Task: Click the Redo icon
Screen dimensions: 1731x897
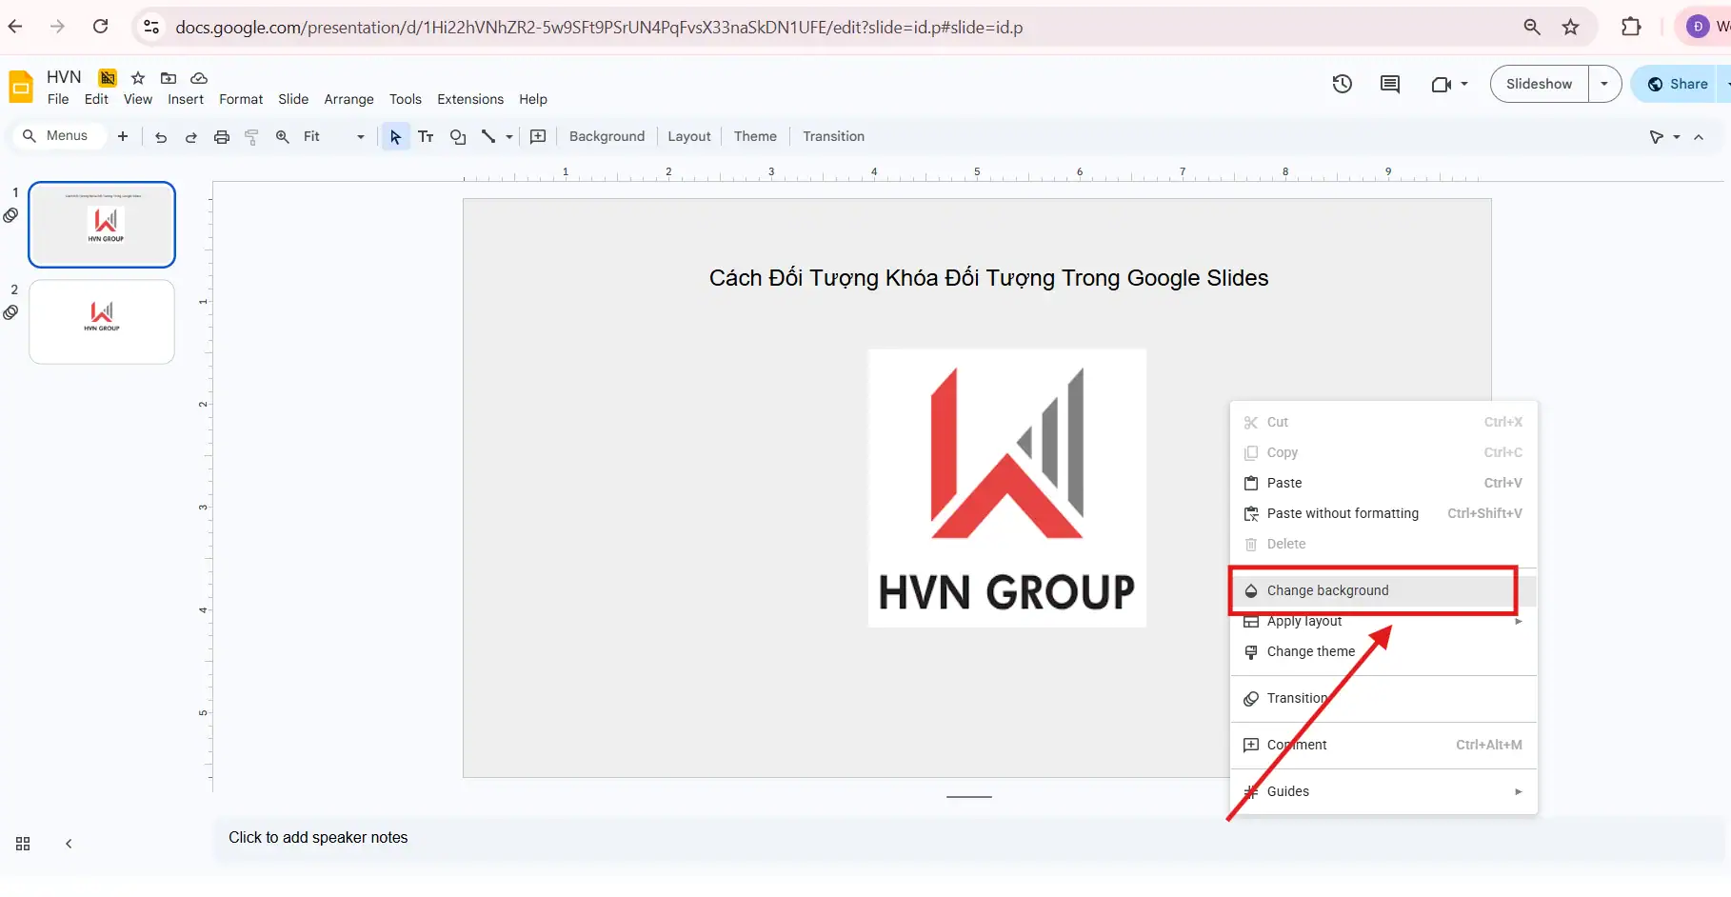Action: [190, 136]
